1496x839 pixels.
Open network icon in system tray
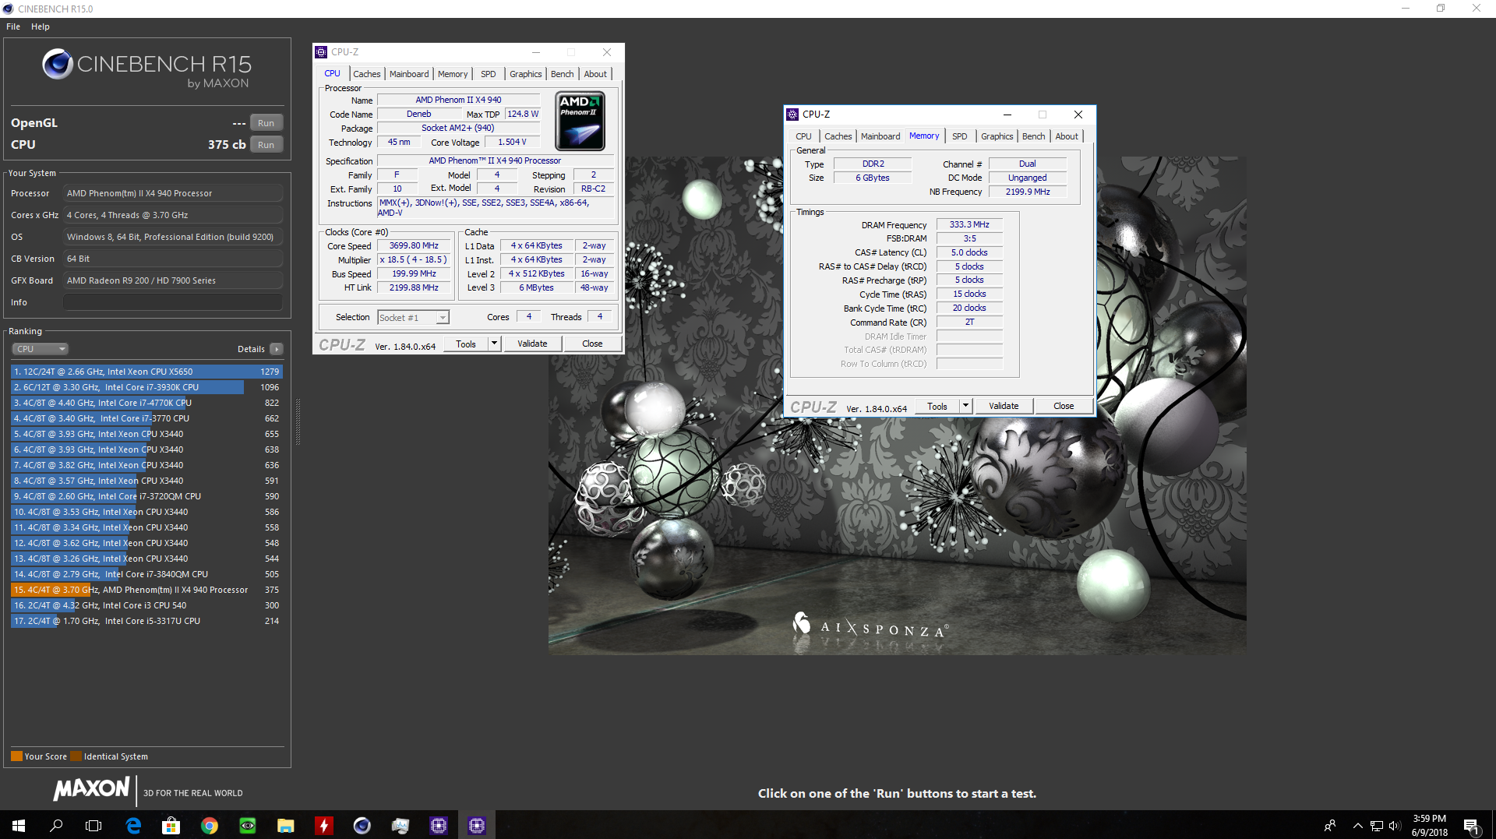click(1377, 825)
